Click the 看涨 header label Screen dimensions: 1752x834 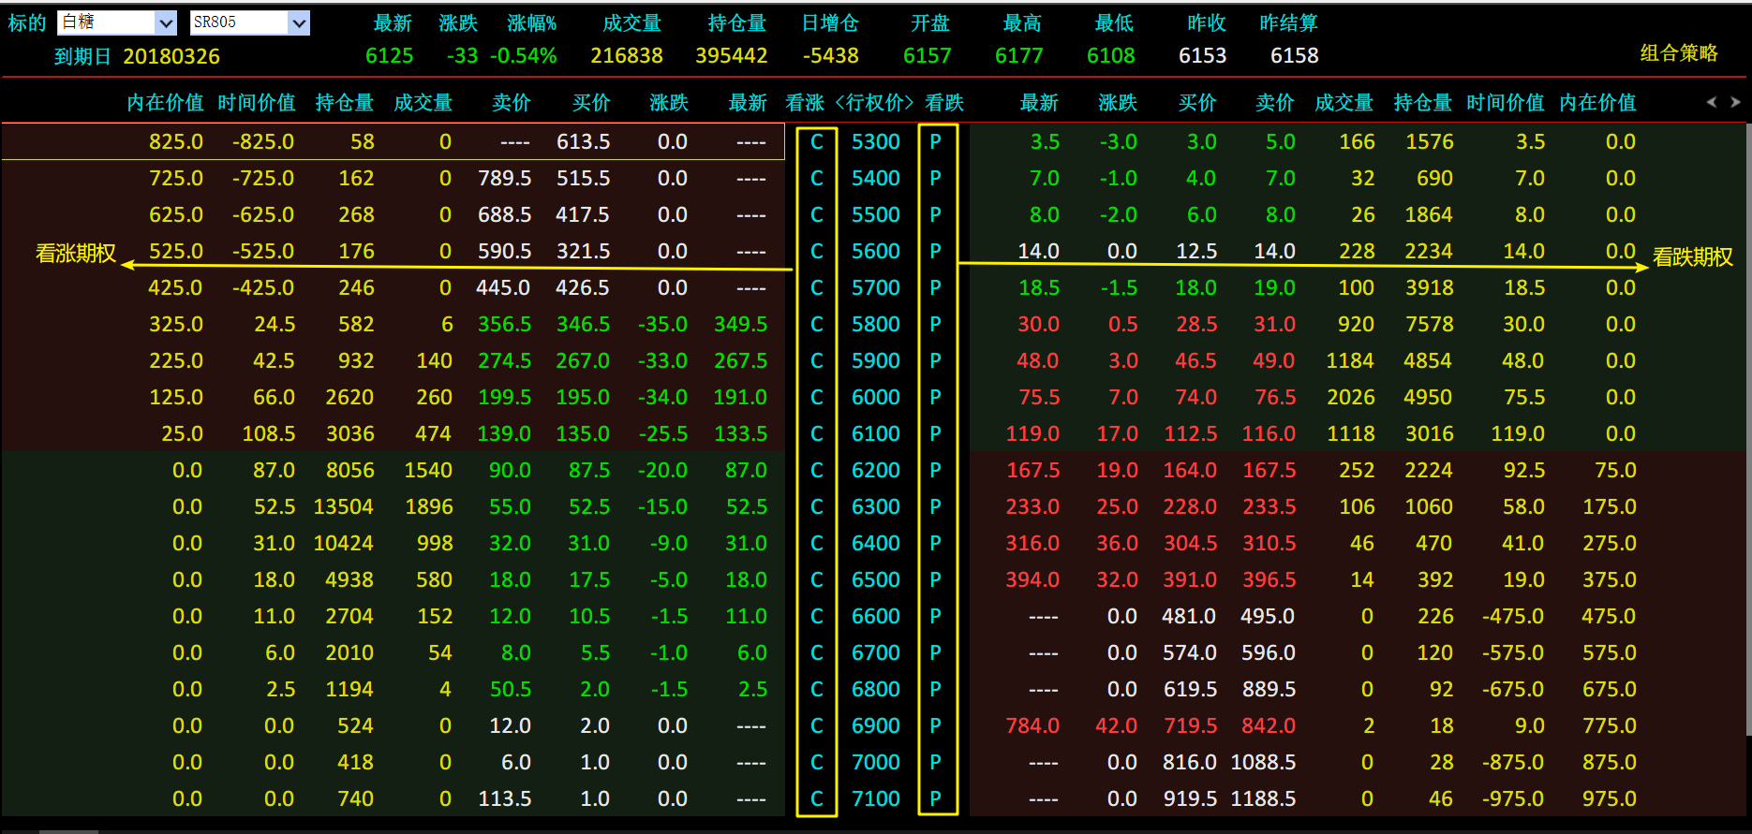[x=805, y=103]
